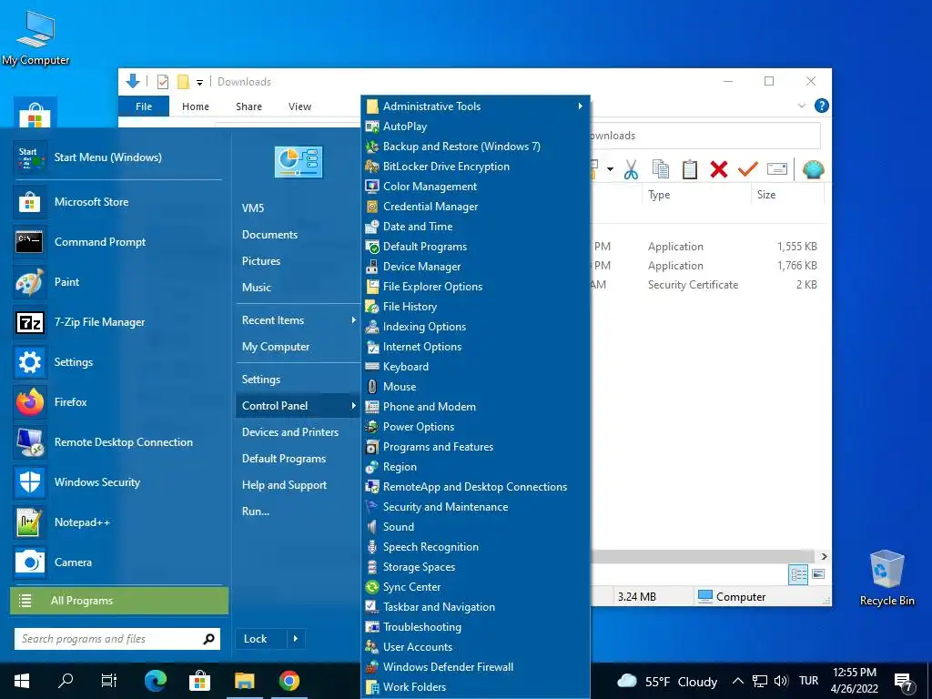The height and width of the screenshot is (699, 932).
Task: Open the Home ribbon tab
Action: pos(196,106)
